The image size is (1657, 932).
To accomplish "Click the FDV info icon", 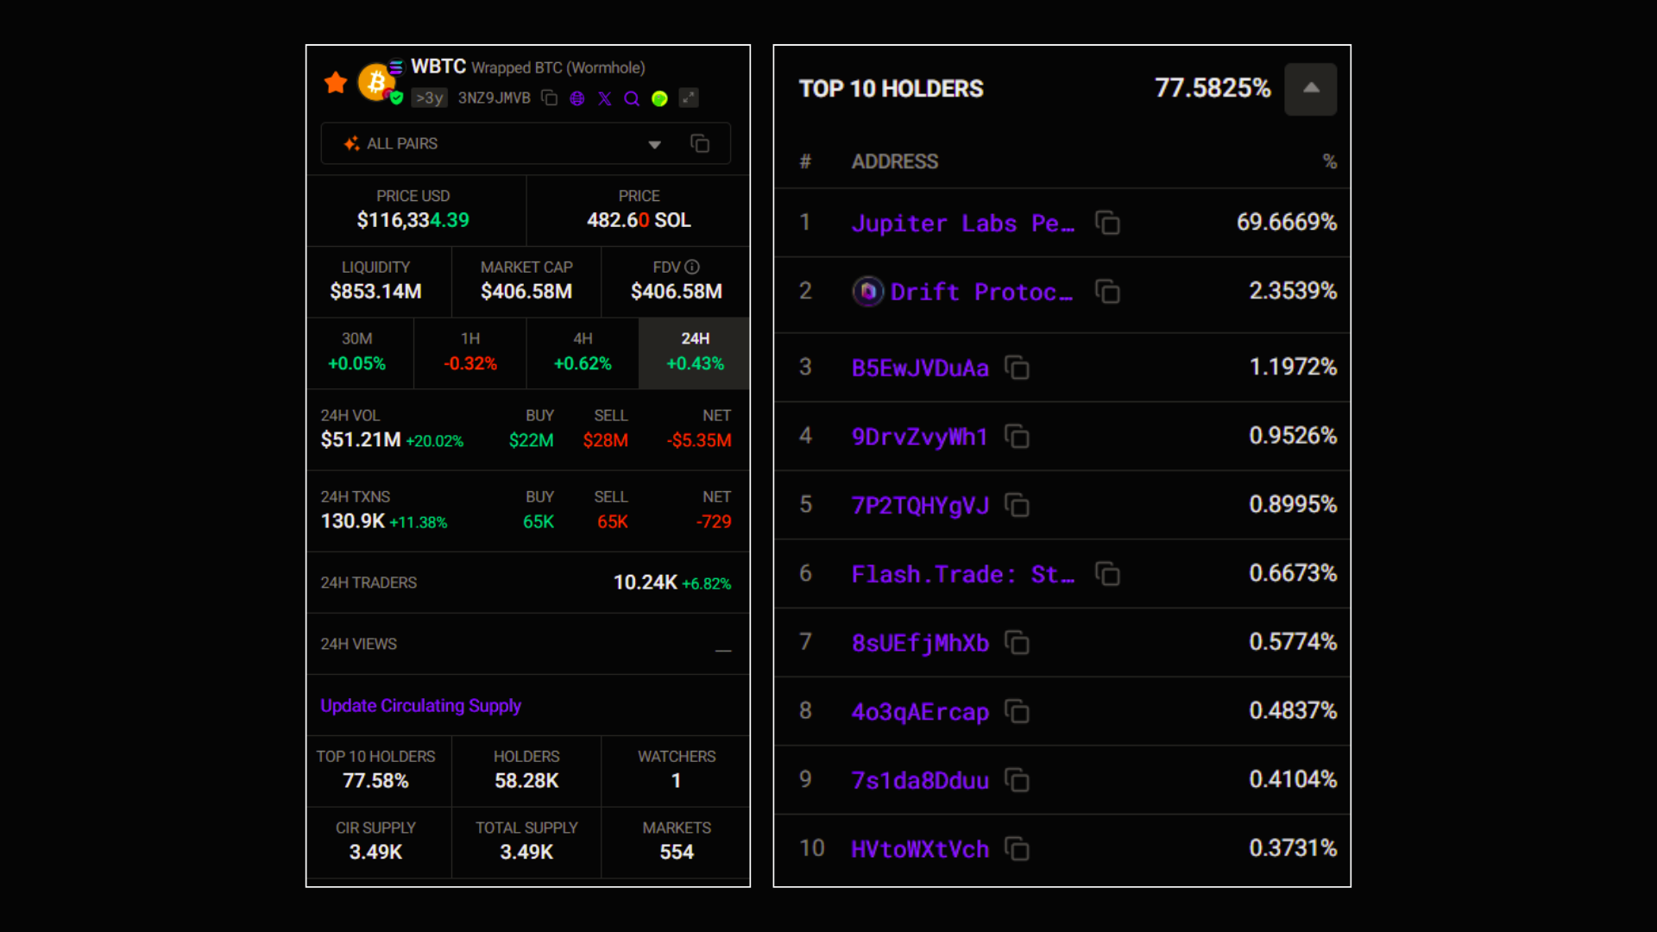I will click(692, 268).
